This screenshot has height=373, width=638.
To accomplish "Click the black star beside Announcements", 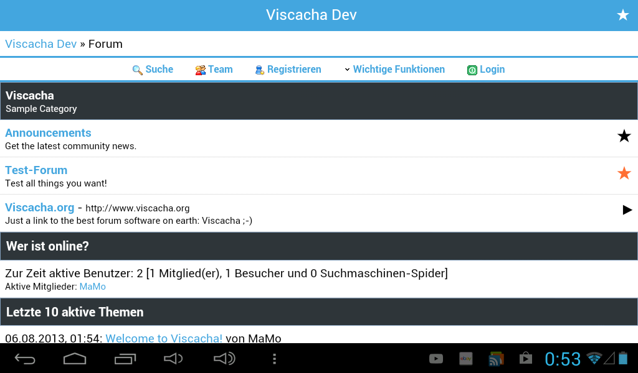I will click(624, 136).
